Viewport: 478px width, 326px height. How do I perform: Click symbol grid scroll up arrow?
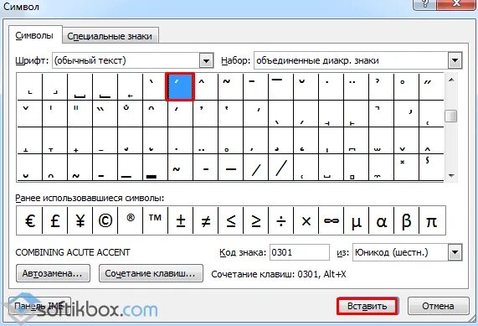tap(451, 80)
